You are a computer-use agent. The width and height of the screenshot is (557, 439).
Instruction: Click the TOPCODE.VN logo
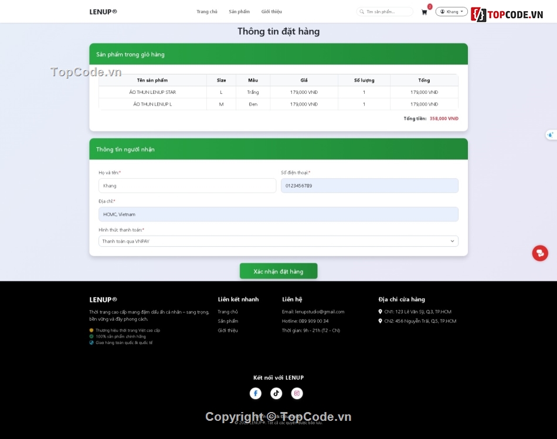507,15
